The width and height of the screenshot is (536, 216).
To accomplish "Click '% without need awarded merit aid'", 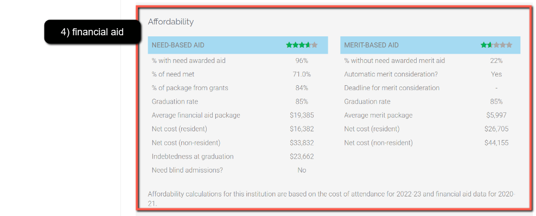I will pos(394,60).
